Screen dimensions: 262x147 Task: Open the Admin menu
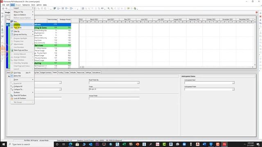[39, 5]
